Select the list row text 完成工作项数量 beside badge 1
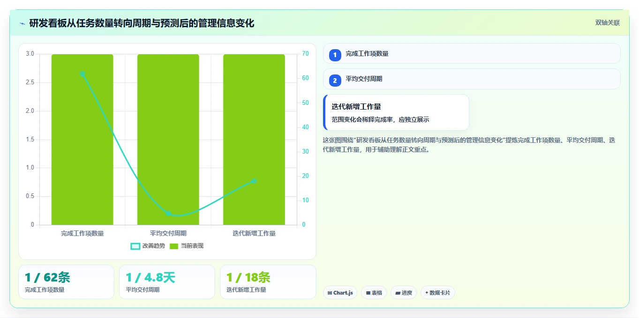 click(x=367, y=54)
